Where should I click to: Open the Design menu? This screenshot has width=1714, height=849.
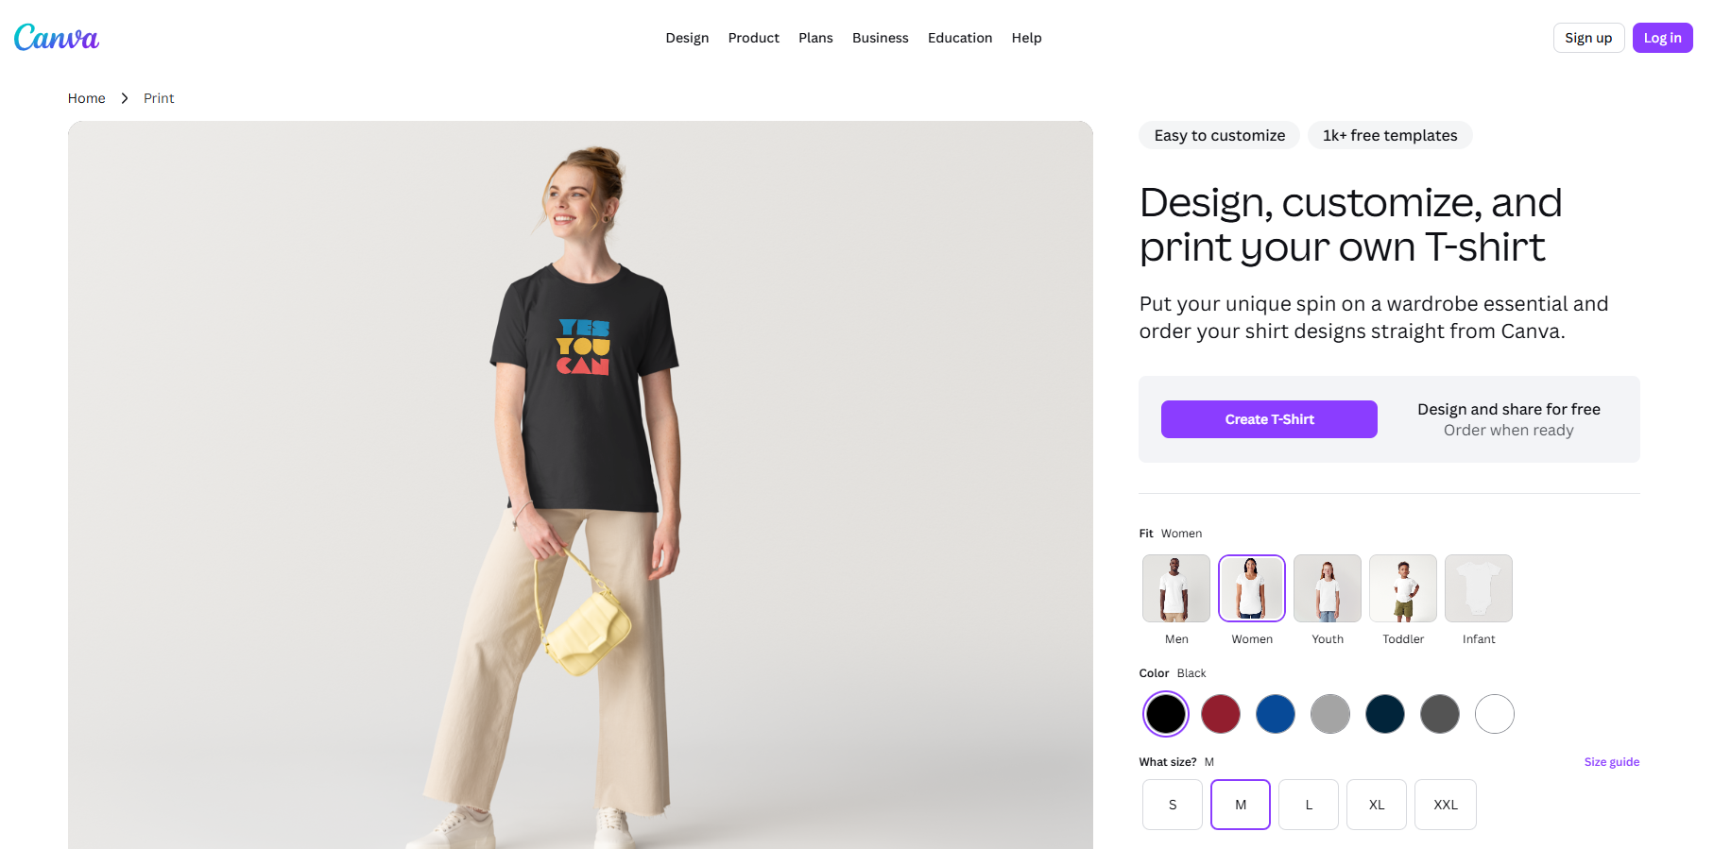click(687, 38)
